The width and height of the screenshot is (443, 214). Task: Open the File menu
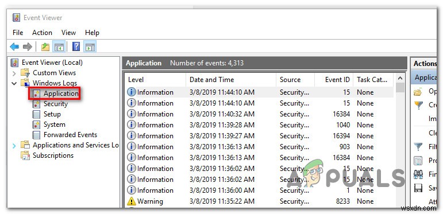(18, 33)
